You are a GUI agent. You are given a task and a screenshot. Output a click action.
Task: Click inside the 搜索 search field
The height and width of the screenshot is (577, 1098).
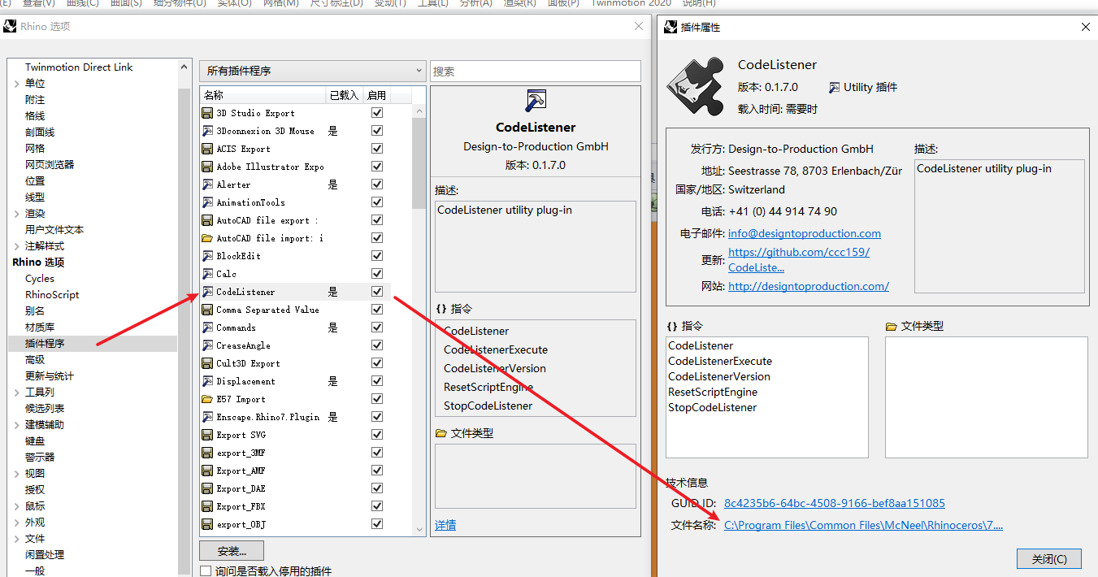pyautogui.click(x=535, y=71)
